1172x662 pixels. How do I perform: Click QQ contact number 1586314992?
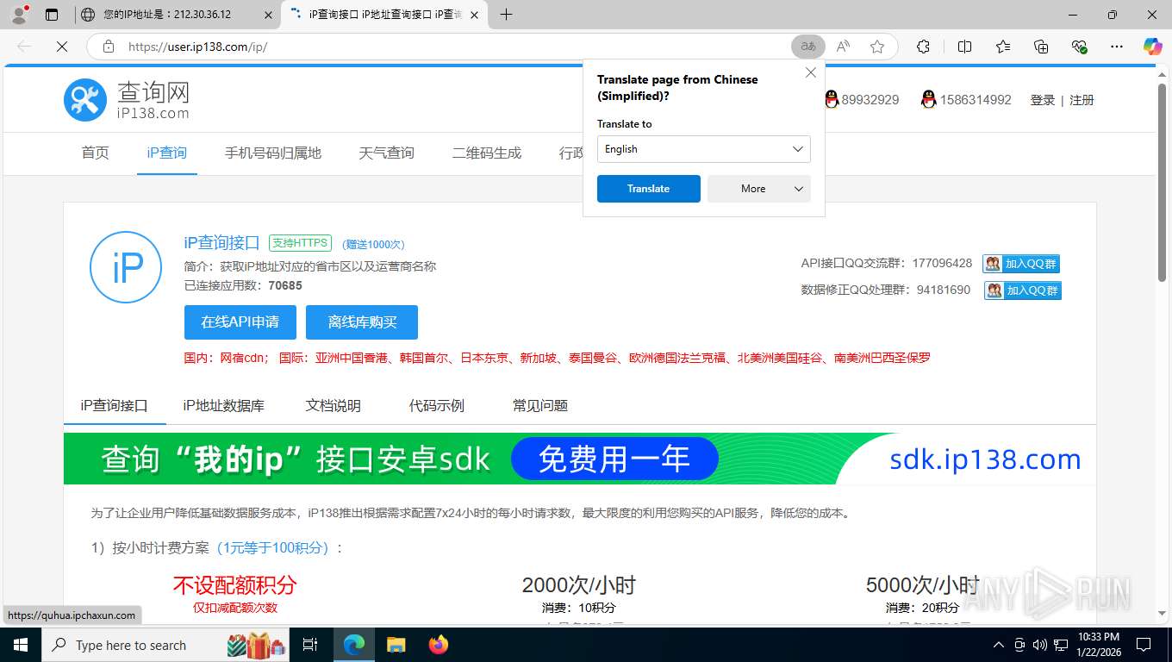[x=966, y=100]
